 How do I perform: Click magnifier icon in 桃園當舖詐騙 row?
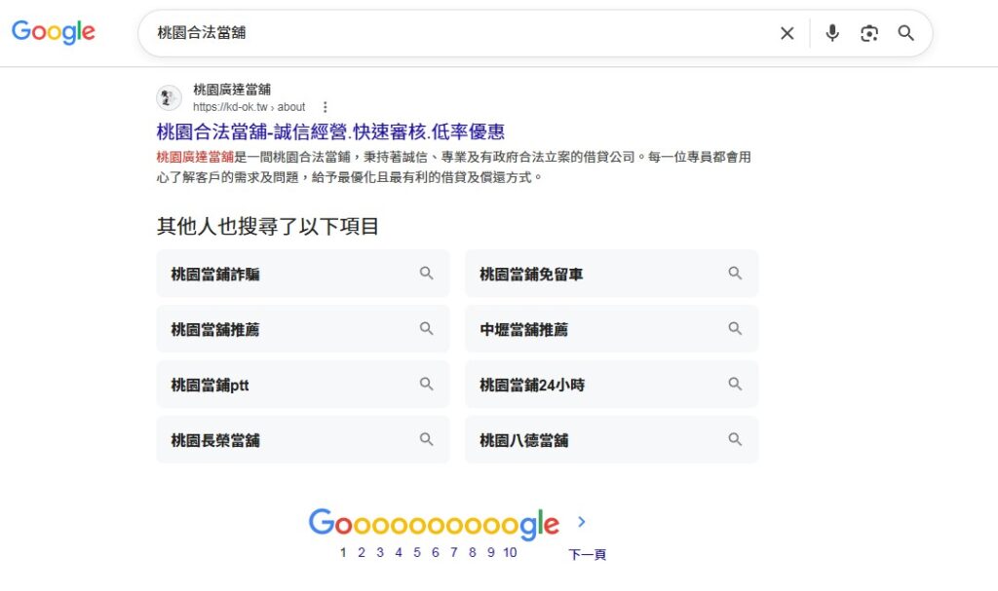pyautogui.click(x=427, y=273)
